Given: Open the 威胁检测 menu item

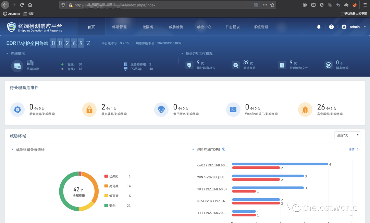Looking at the screenshot, I should click(x=176, y=27).
